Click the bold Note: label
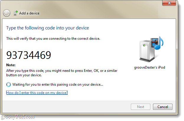Screen dimensions: 184x121 (x=11, y=65)
